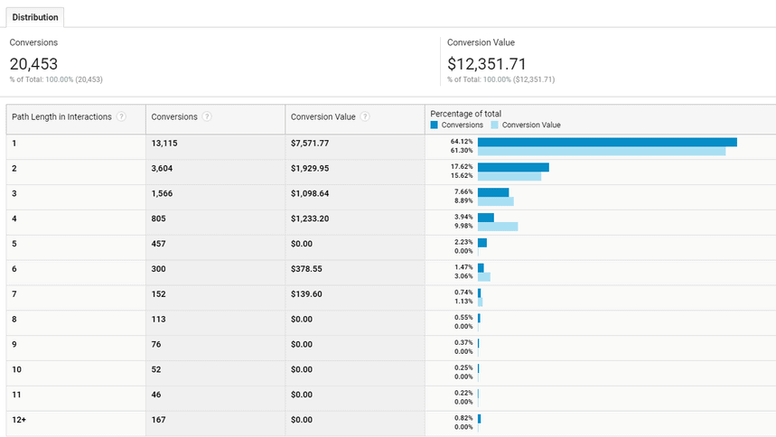Click the light blue 9.98% conversion value bar

(498, 227)
